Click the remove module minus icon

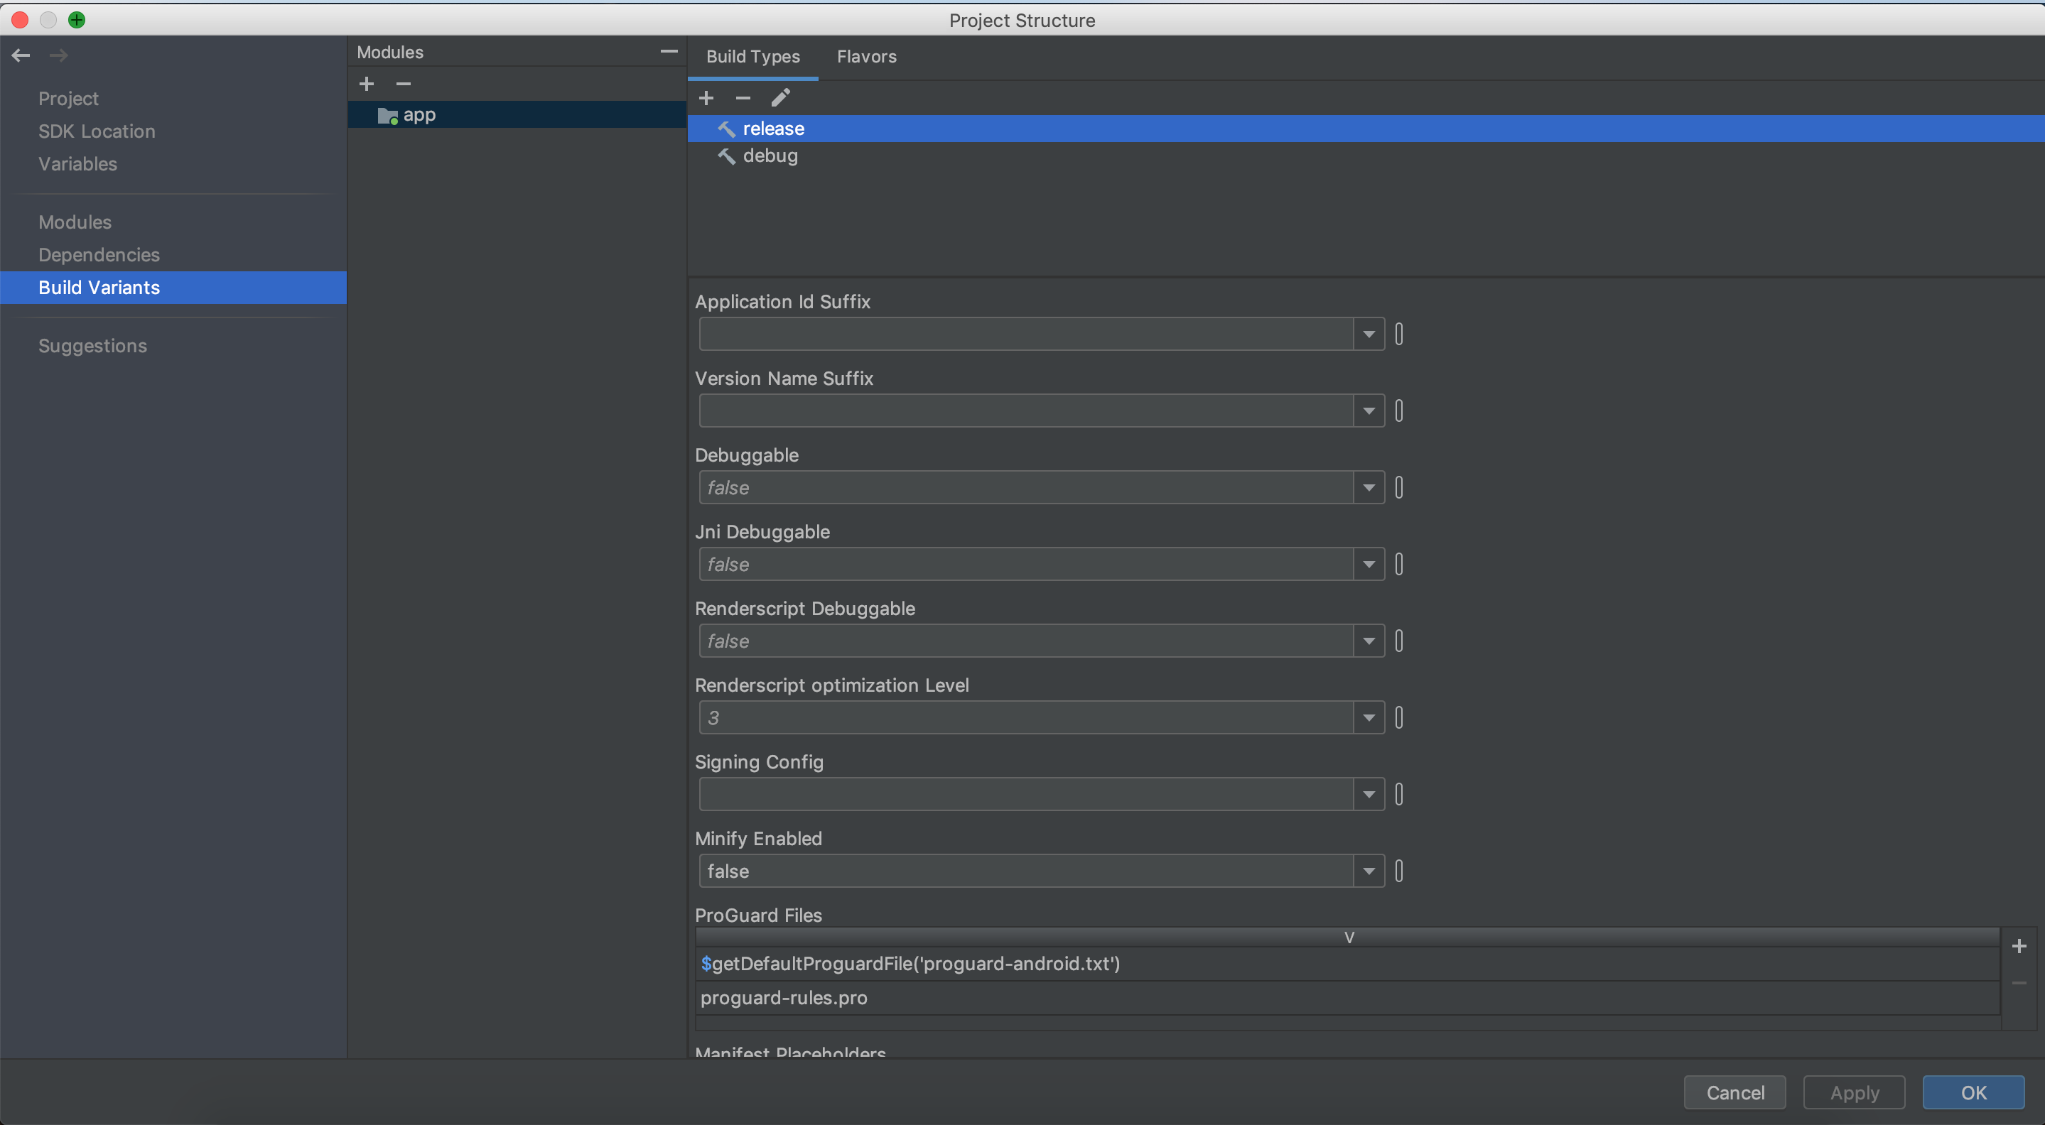404,84
